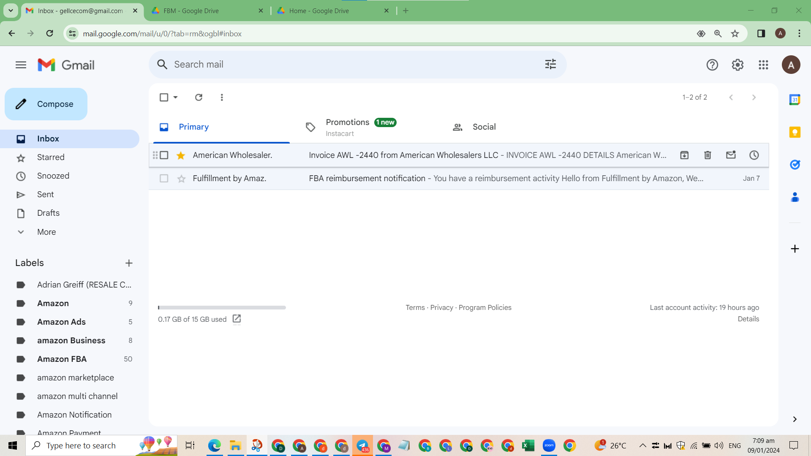
Task: Open the Sent folder
Action: (x=70, y=195)
